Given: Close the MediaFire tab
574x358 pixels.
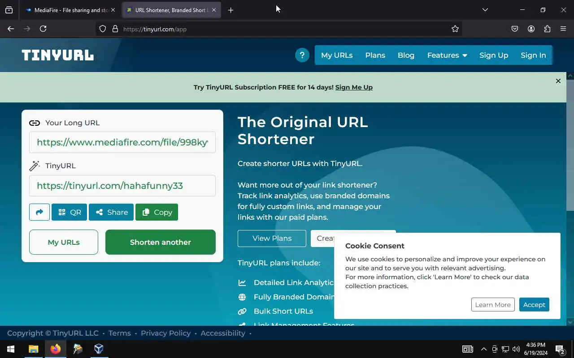Looking at the screenshot, I should (x=113, y=10).
